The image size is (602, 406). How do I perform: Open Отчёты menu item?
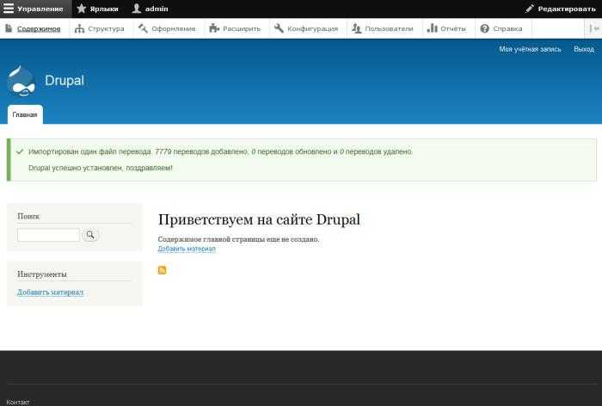(x=453, y=28)
